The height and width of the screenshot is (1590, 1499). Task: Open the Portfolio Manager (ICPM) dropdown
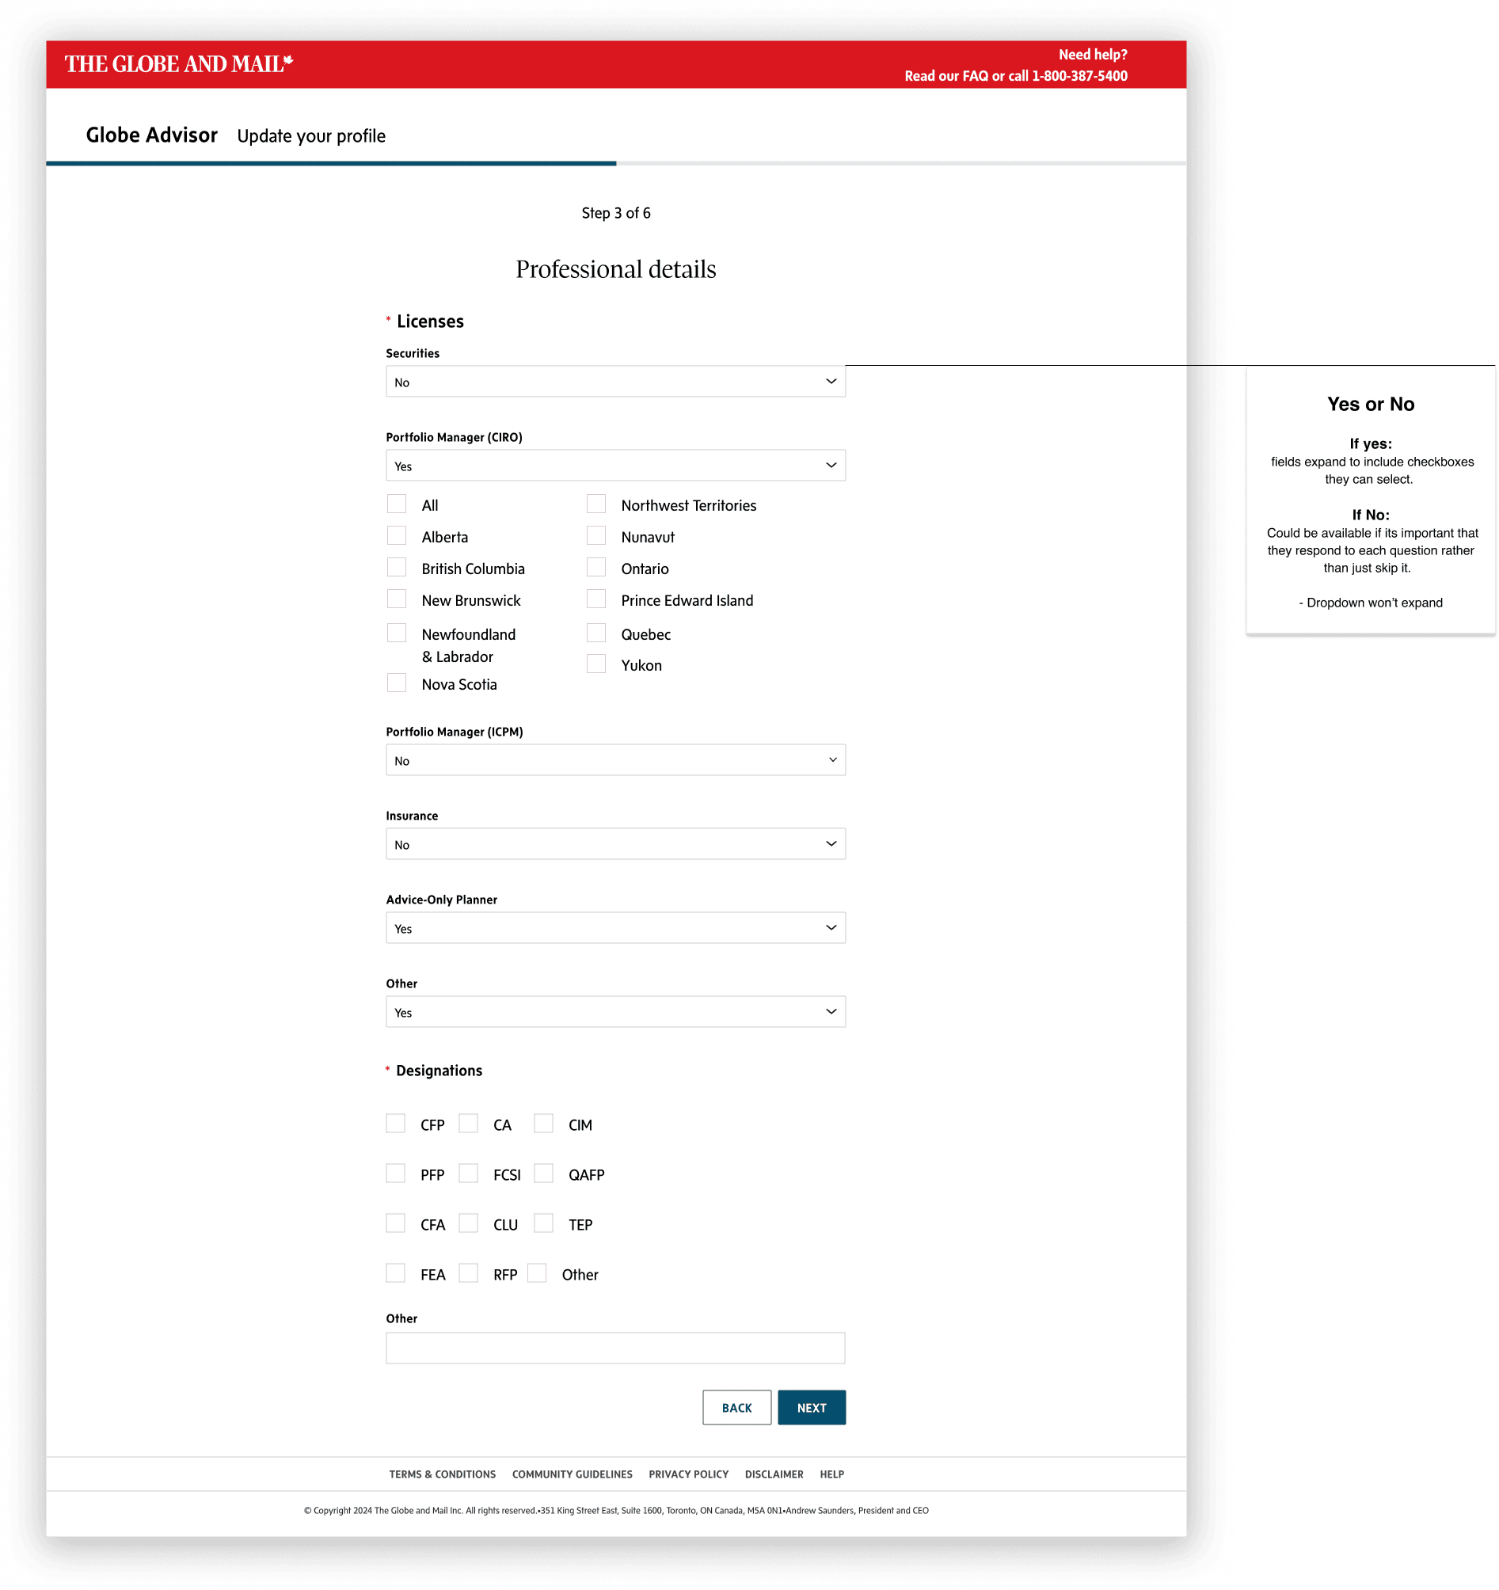tap(614, 760)
